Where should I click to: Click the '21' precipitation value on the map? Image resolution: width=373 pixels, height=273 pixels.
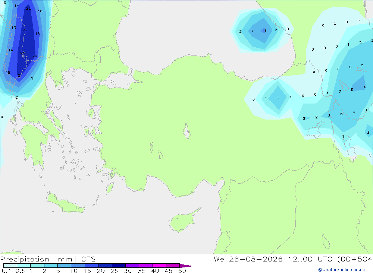pyautogui.click(x=19, y=76)
